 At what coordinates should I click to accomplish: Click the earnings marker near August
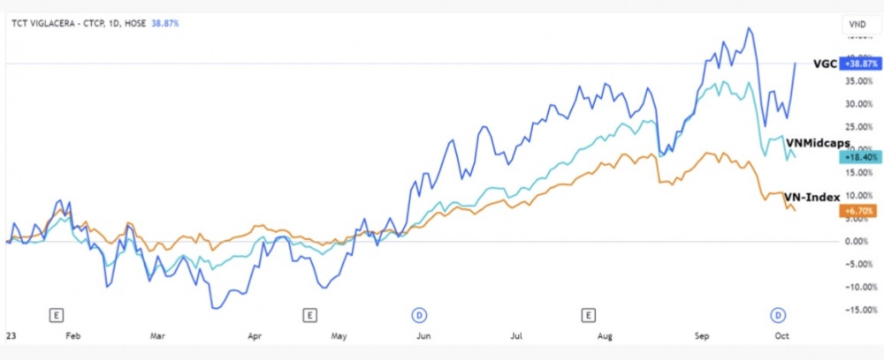[x=586, y=313]
